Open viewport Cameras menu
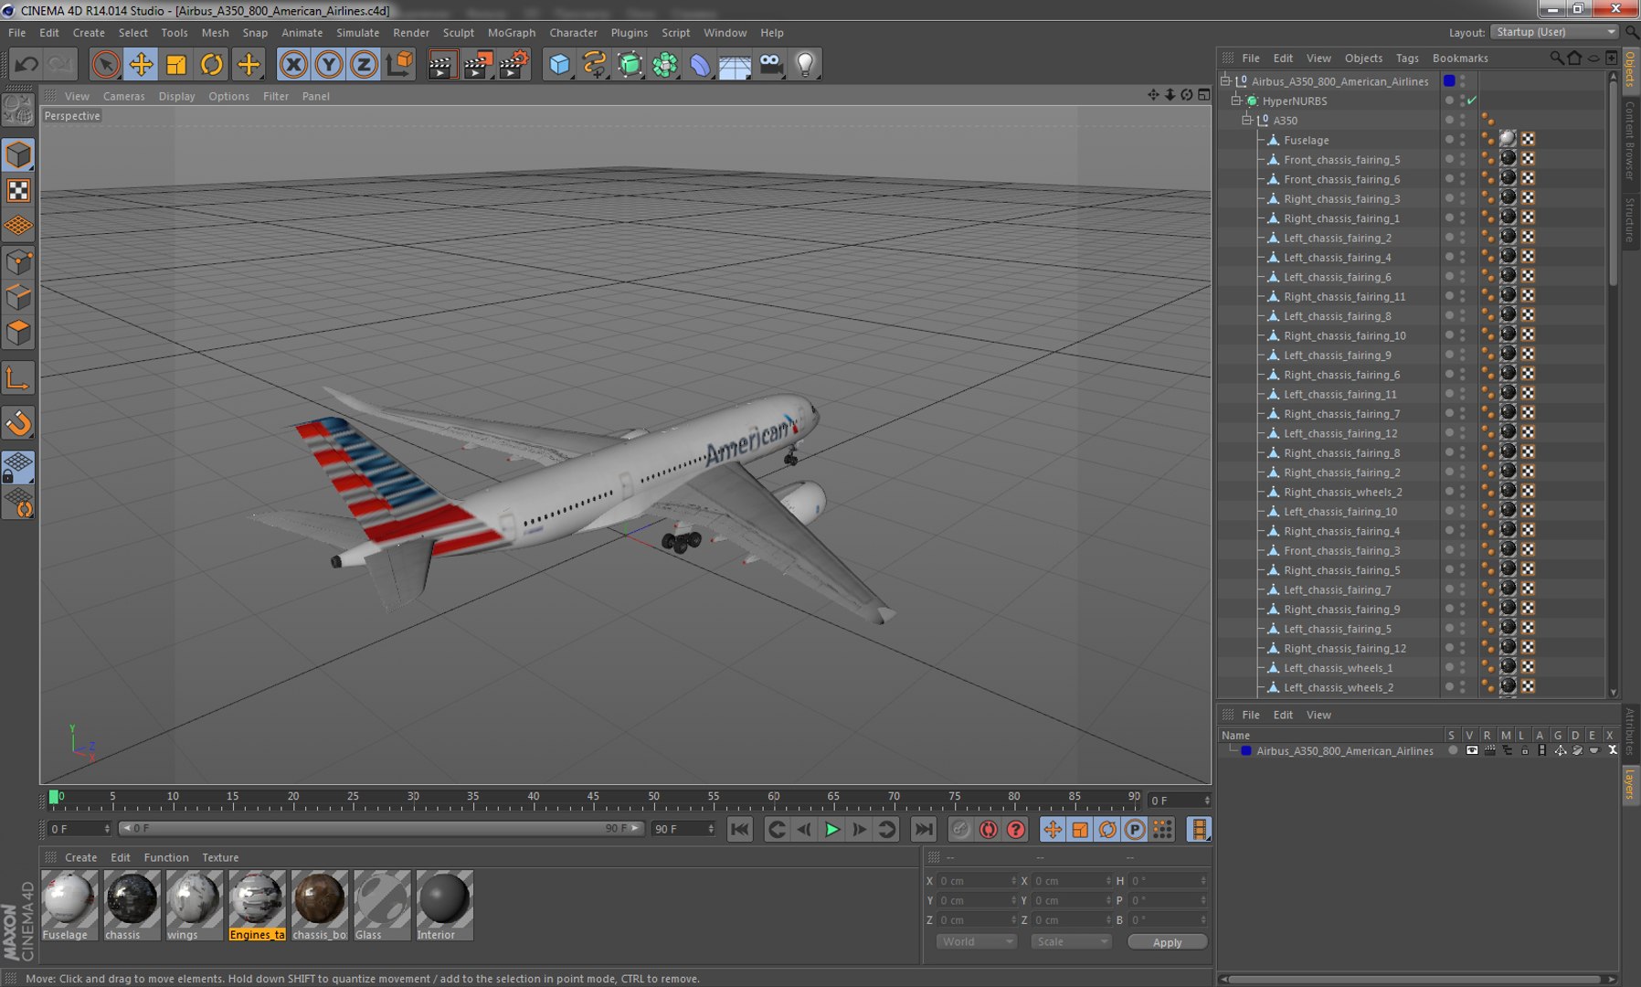The image size is (1641, 987). pos(123,96)
